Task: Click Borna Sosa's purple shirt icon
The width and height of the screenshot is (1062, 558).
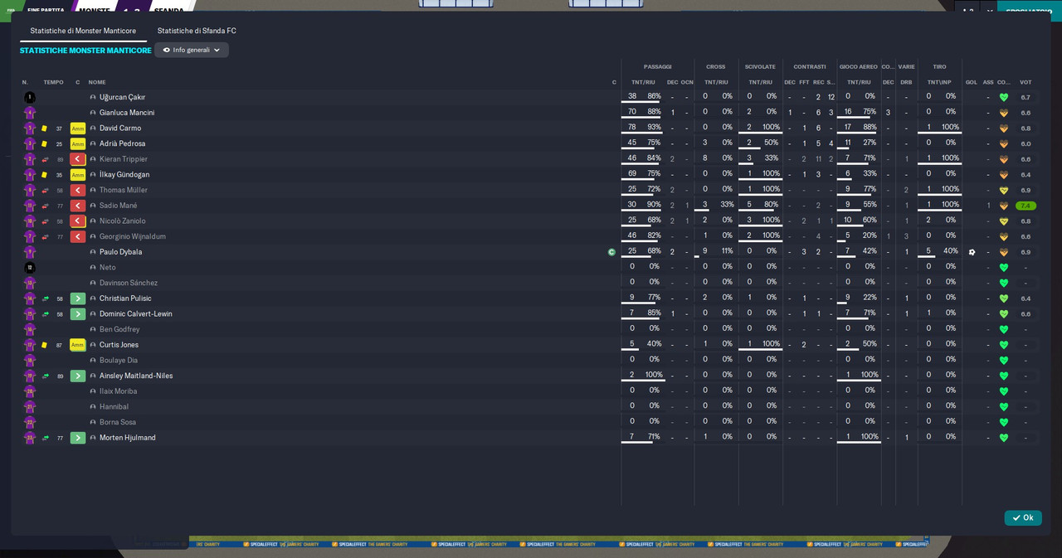Action: point(30,423)
